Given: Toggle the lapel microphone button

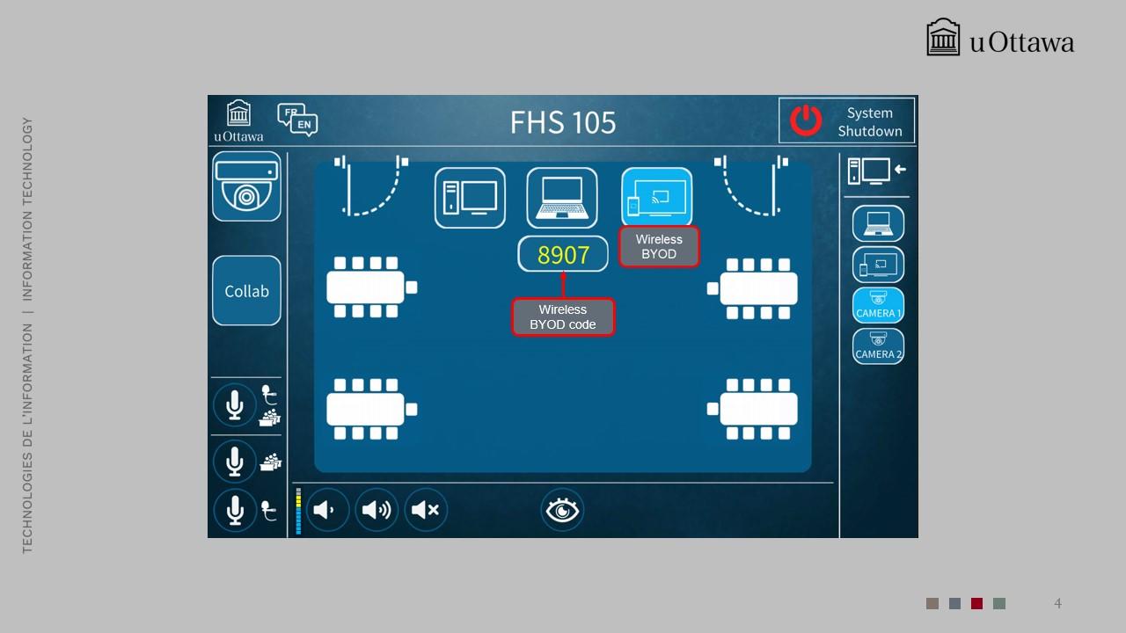Looking at the screenshot, I should pos(235,510).
